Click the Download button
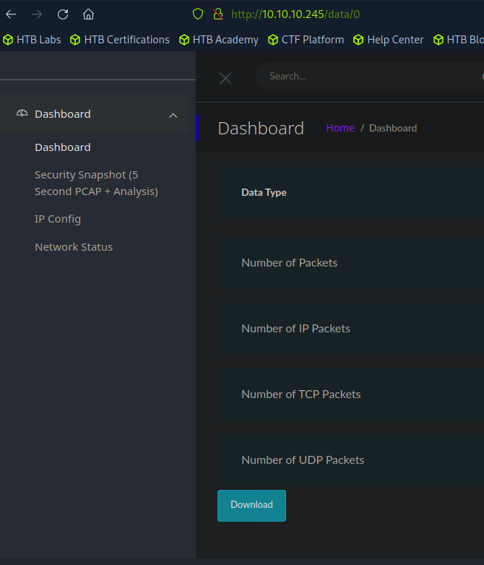This screenshot has height=565, width=484. click(251, 505)
